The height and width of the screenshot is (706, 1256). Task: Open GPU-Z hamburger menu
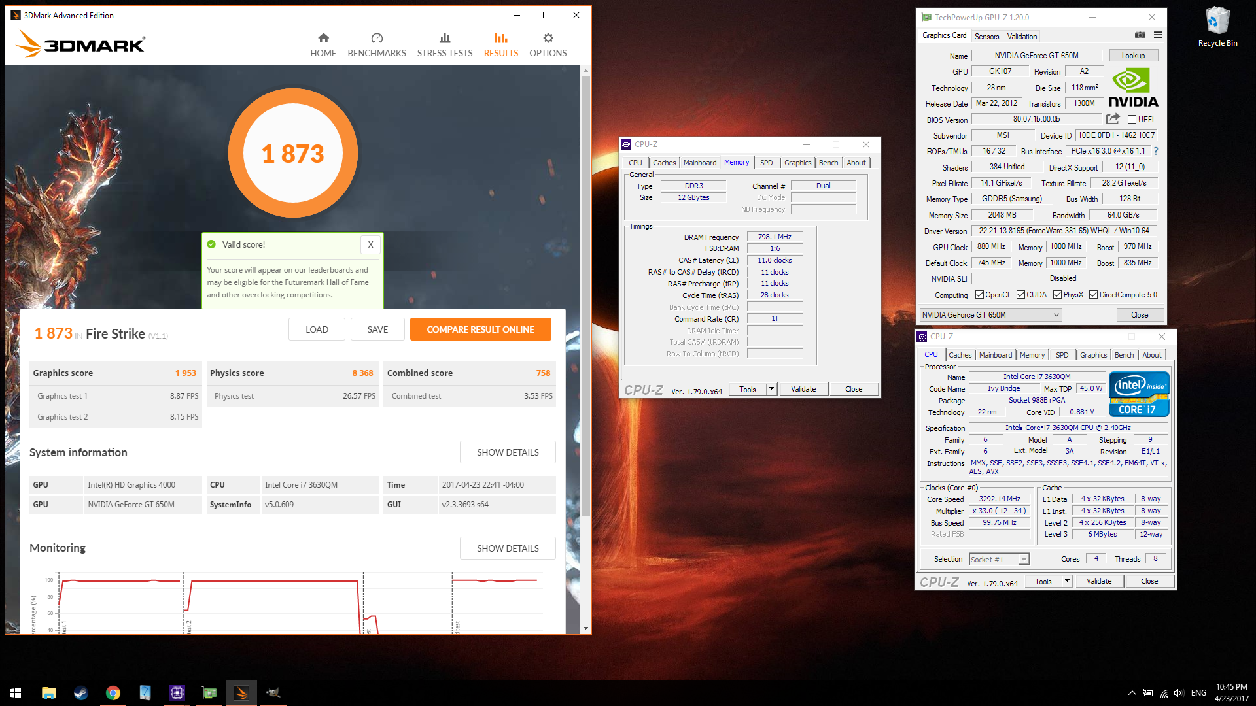pos(1159,35)
